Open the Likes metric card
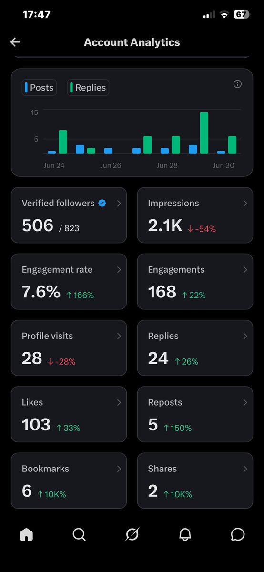This screenshot has height=572, width=264. [x=69, y=414]
